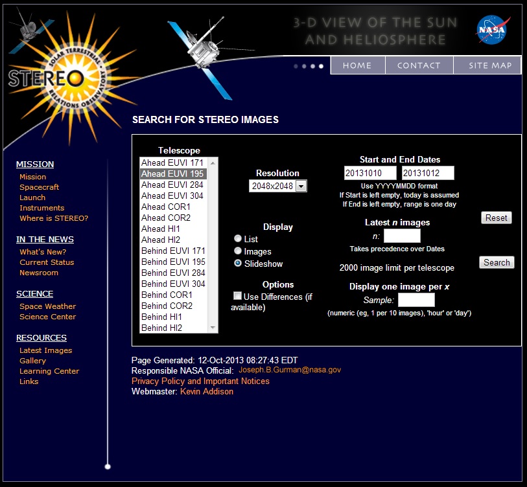Open the HOME navigation tab
The image size is (527, 487).
357,65
